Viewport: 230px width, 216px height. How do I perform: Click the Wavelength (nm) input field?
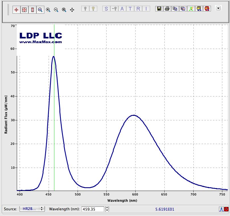pyautogui.click(x=93, y=209)
